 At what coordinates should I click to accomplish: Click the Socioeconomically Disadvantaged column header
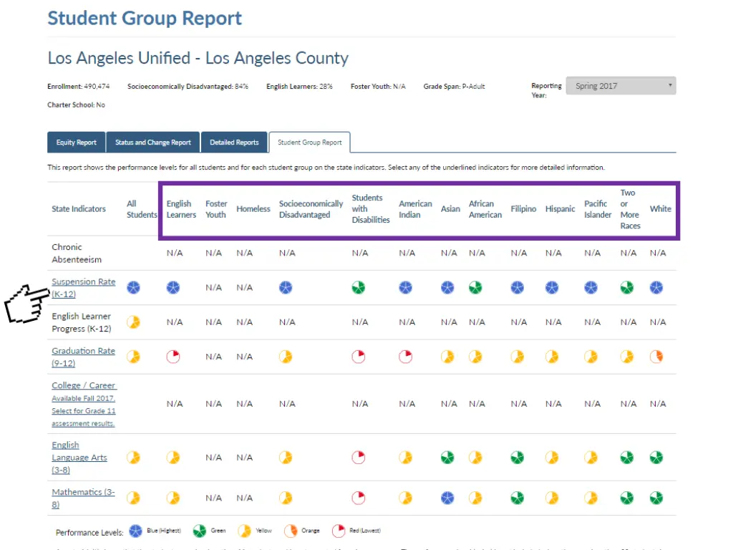tap(311, 209)
